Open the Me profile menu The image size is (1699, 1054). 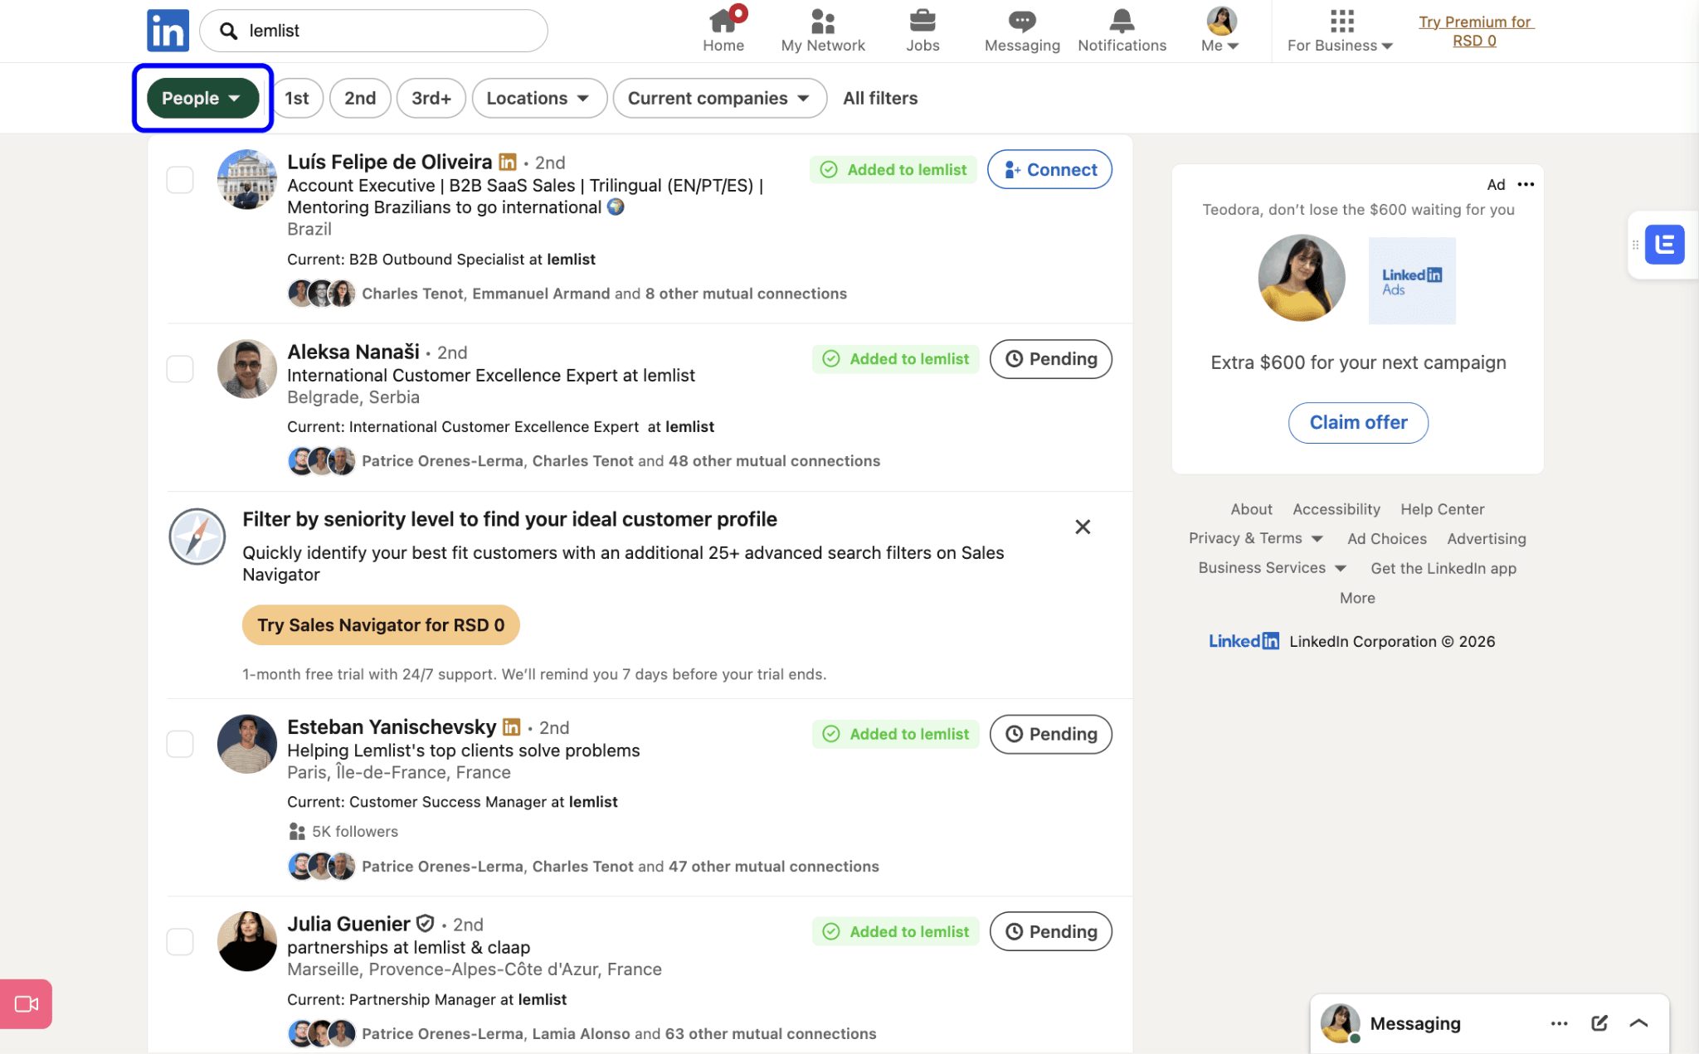[x=1220, y=30]
